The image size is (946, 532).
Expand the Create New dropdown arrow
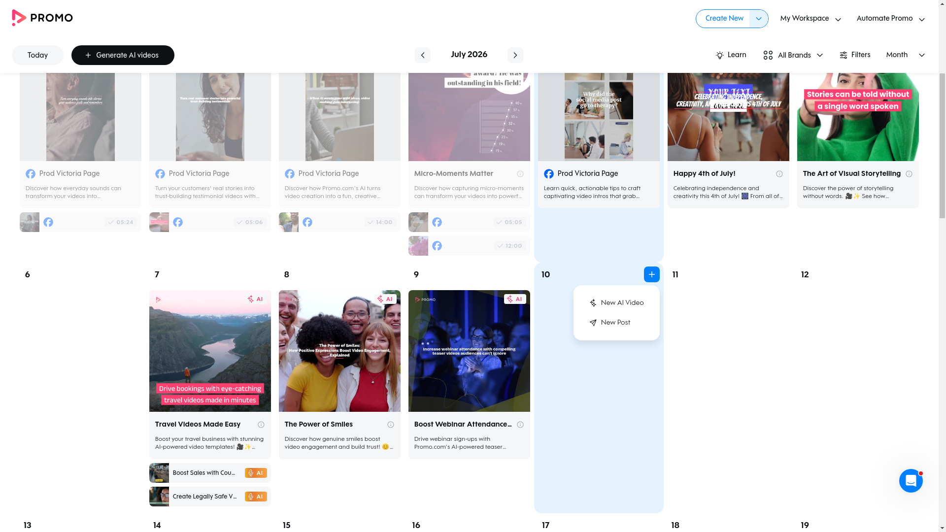point(759,19)
